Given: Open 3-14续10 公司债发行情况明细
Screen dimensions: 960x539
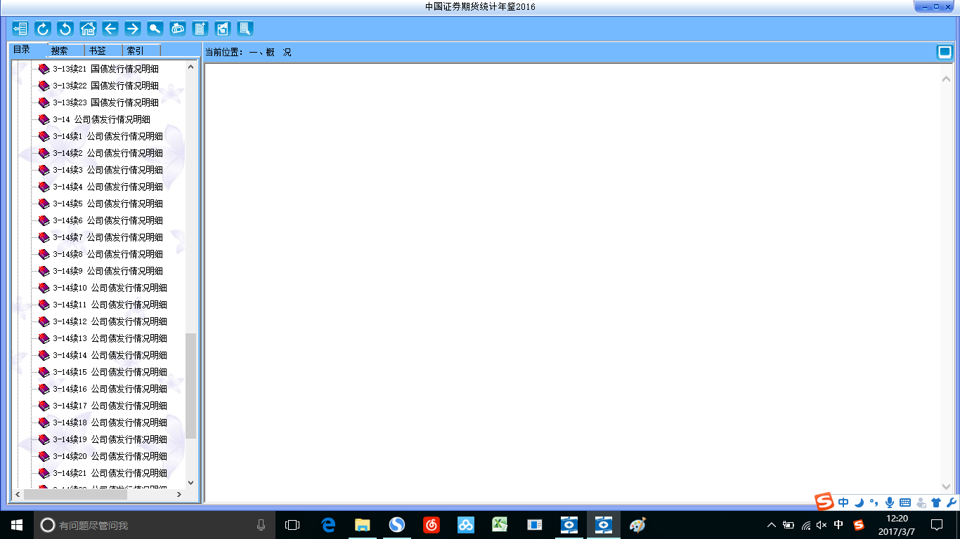Looking at the screenshot, I should coord(110,288).
